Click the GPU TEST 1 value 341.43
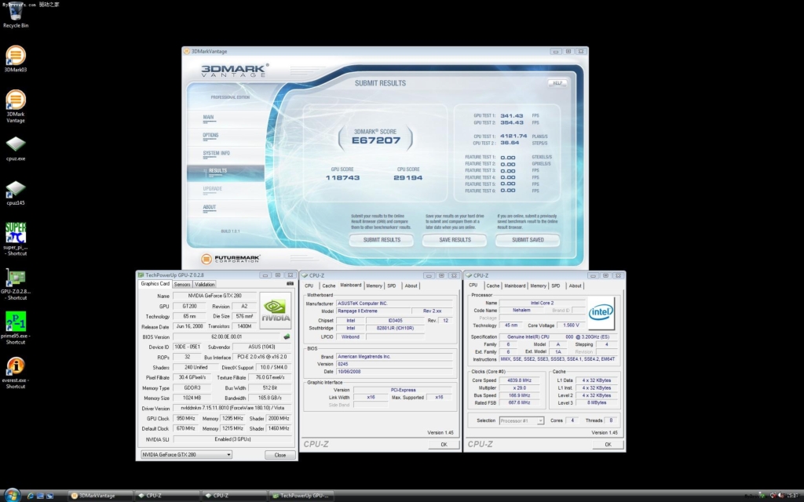This screenshot has width=804, height=502. pyautogui.click(x=512, y=116)
